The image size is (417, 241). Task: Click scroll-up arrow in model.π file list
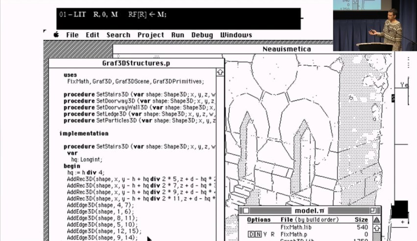[x=376, y=228]
